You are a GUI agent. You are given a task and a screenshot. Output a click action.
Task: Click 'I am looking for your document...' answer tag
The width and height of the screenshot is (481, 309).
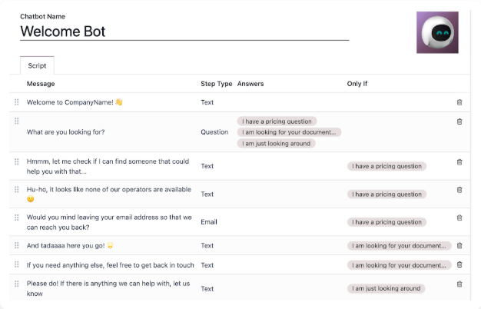[x=289, y=131]
